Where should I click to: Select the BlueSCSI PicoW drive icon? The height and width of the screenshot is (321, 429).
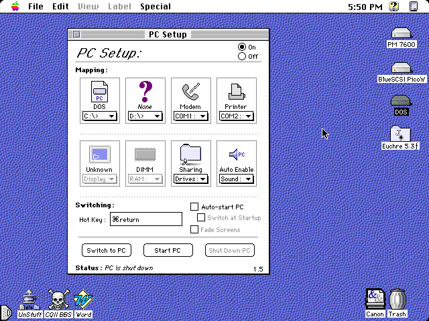click(x=402, y=68)
